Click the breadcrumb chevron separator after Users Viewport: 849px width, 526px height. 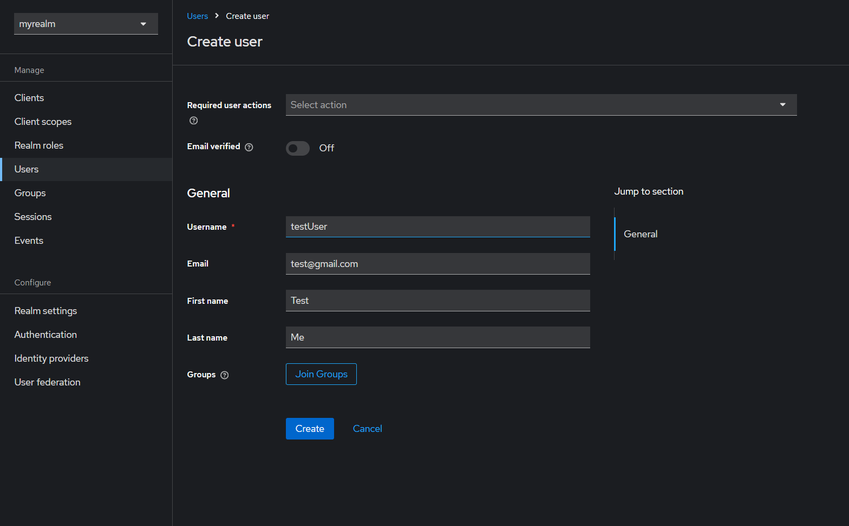217,16
